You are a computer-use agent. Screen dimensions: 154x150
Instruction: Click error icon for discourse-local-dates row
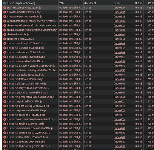tap(4, 93)
